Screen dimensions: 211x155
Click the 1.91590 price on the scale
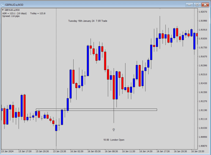pos(203,66)
